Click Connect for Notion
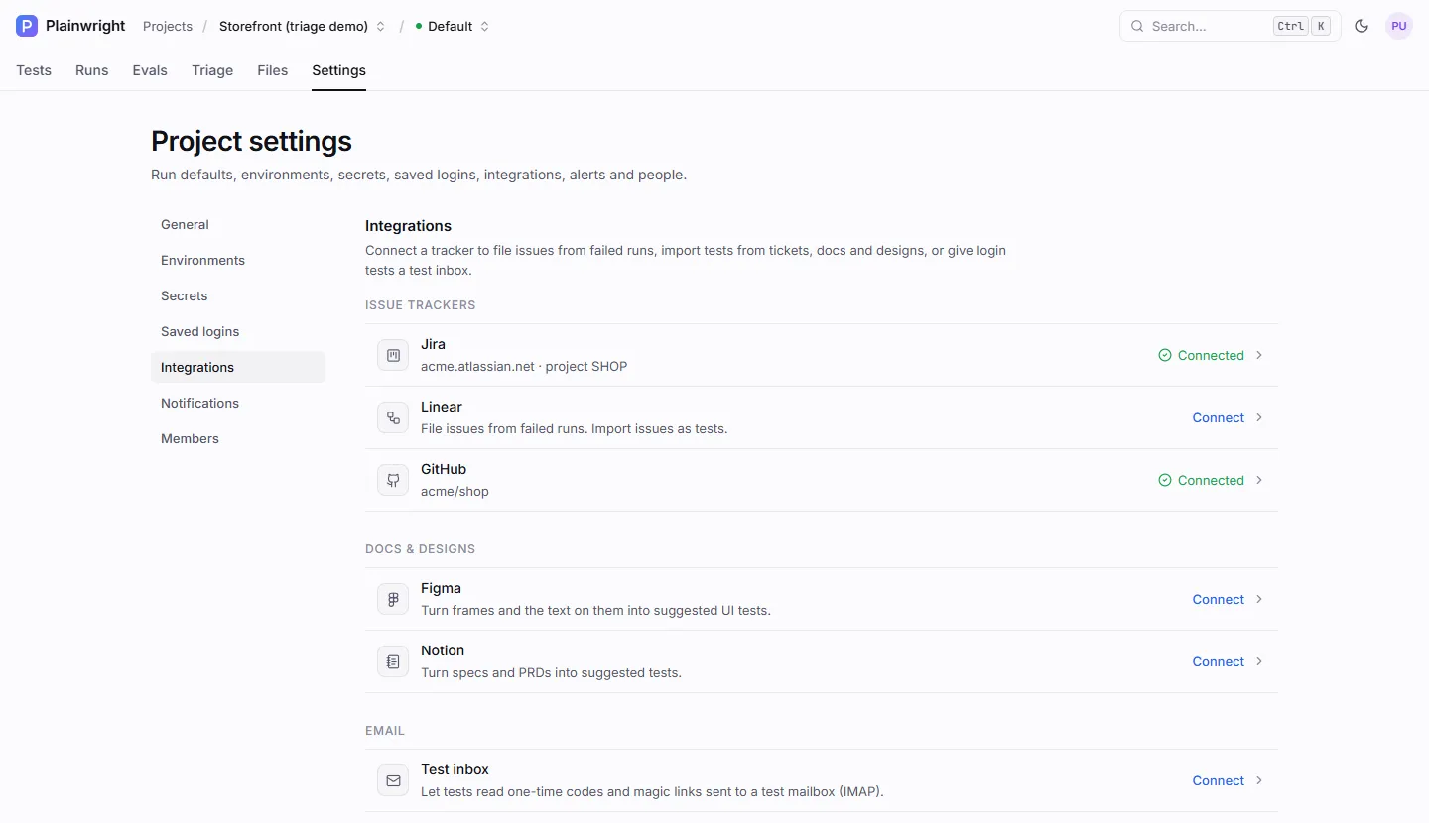This screenshot has width=1429, height=823. [x=1218, y=661]
